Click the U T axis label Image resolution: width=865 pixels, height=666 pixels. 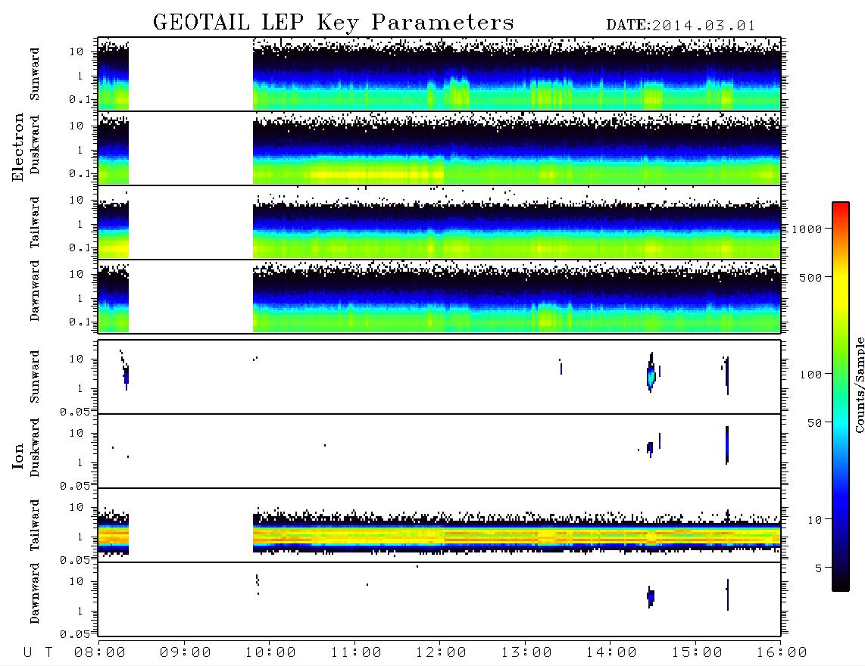click(38, 653)
